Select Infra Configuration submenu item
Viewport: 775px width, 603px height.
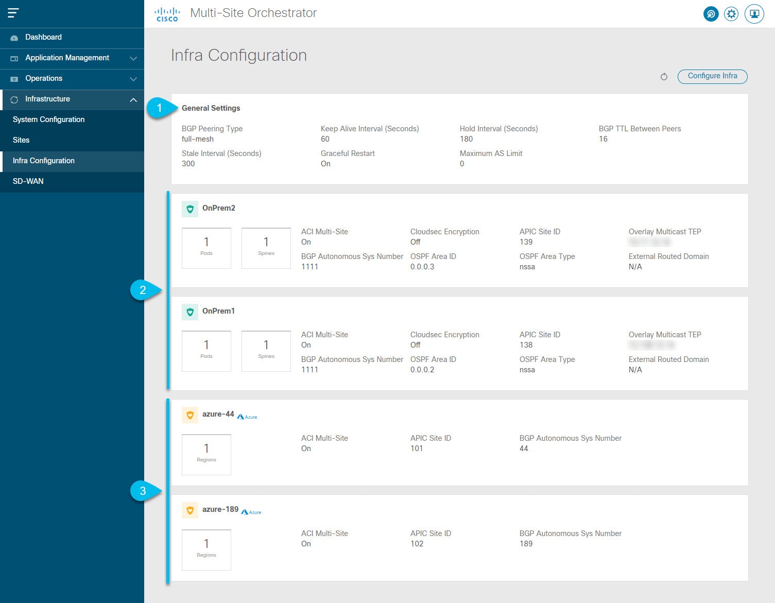72,161
